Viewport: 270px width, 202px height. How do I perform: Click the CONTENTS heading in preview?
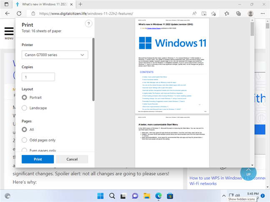[147, 72]
